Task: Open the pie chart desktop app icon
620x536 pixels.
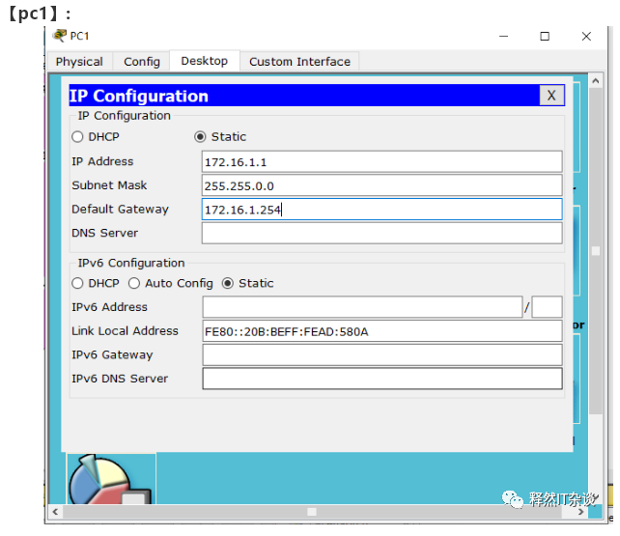Action: [111, 479]
